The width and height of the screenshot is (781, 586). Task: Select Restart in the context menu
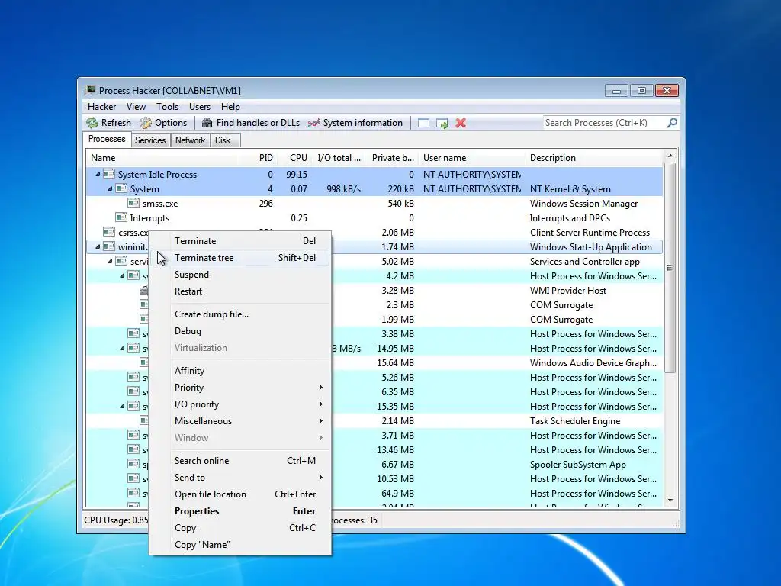(240, 291)
